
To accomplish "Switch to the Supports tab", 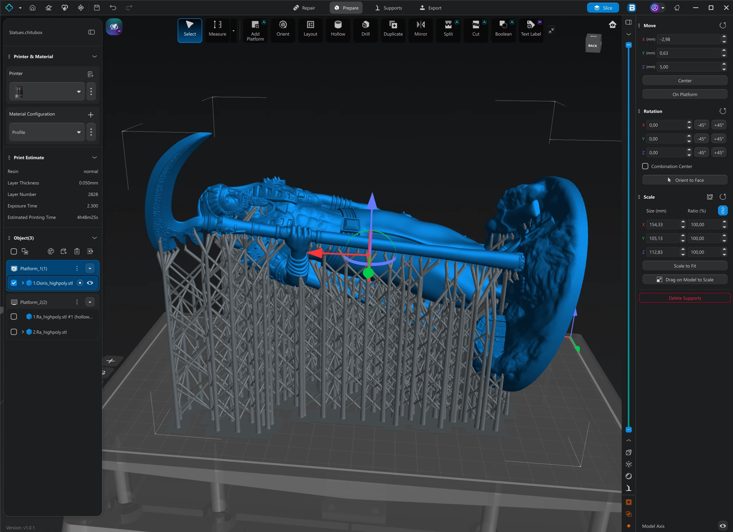I will [388, 8].
